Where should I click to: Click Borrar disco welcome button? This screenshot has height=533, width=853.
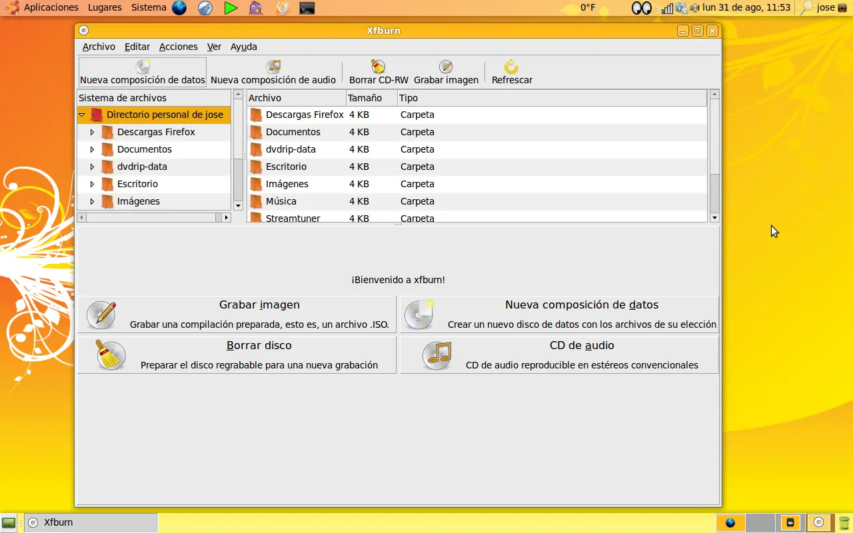click(x=237, y=355)
